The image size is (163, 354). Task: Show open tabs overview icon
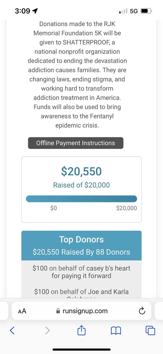click(x=150, y=331)
